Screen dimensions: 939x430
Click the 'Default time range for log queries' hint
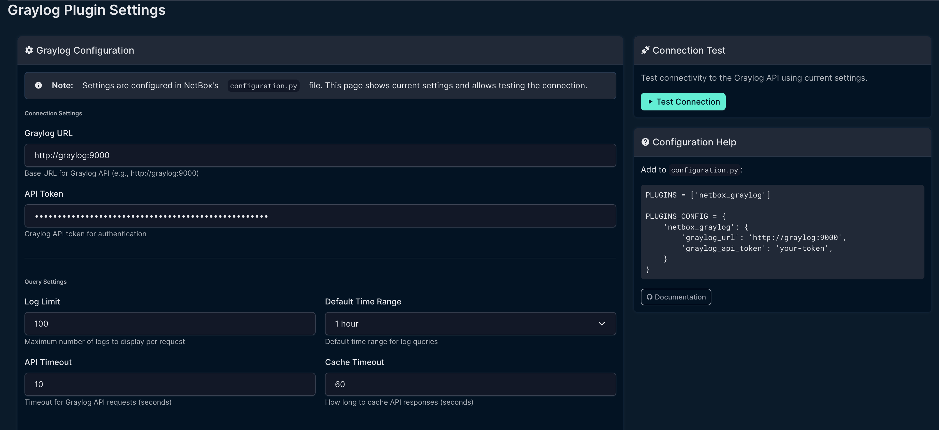coord(381,341)
